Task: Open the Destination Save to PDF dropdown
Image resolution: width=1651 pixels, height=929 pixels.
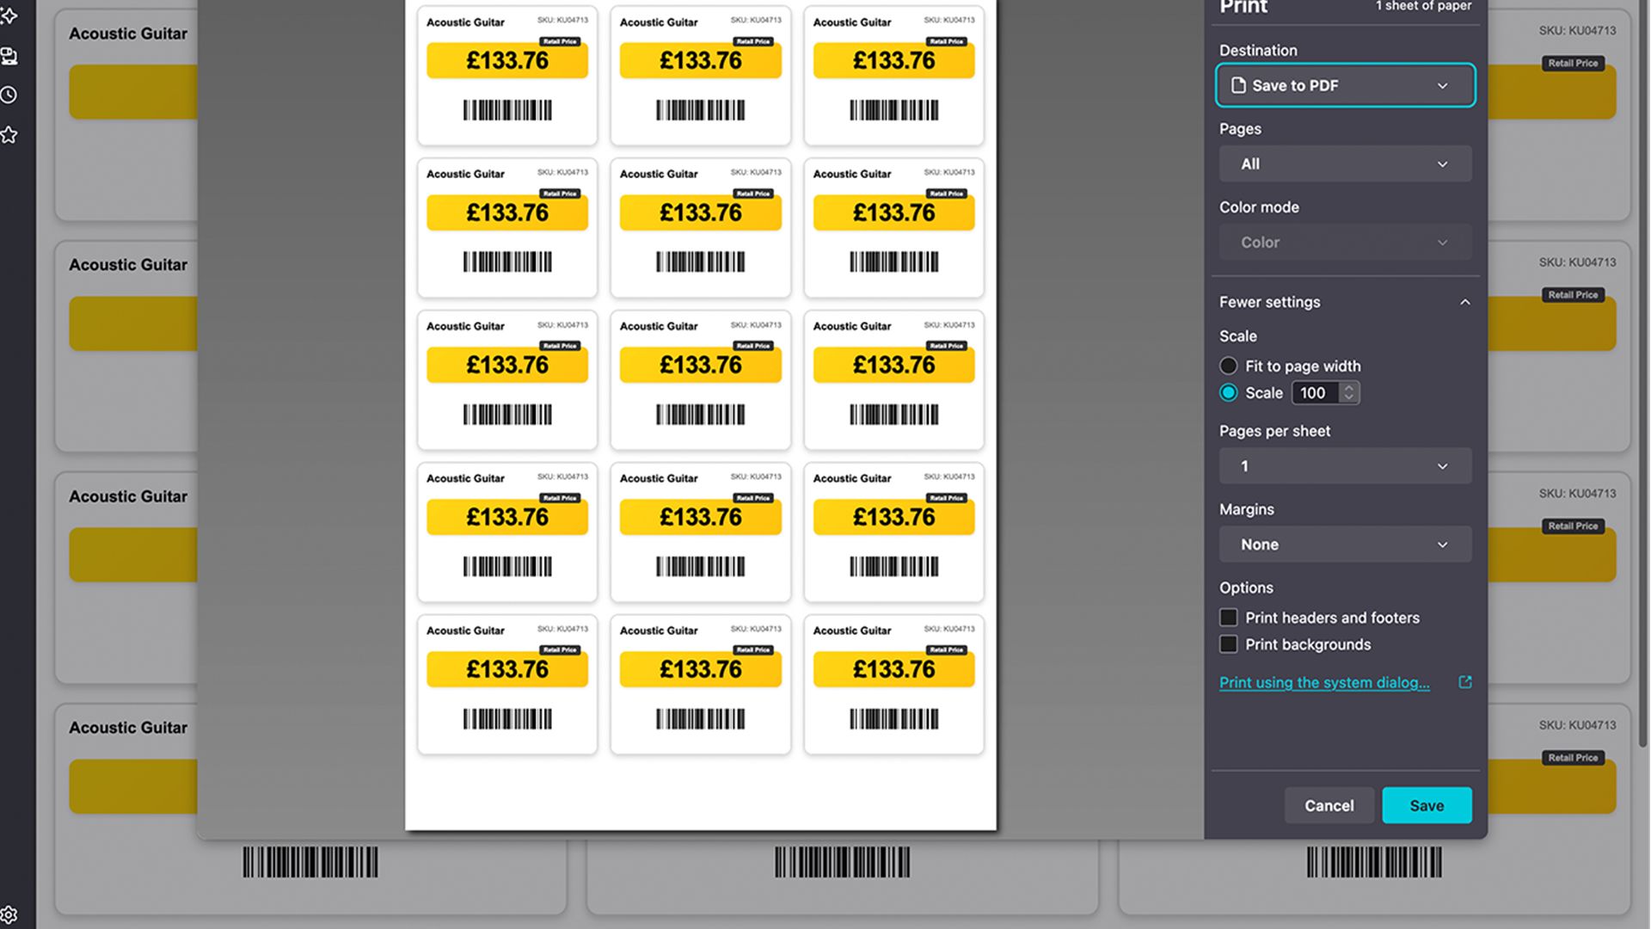Action: pos(1345,85)
